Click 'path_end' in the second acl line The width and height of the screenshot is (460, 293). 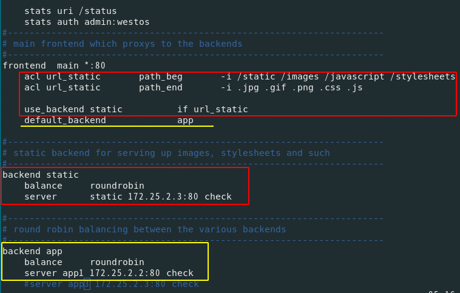point(160,88)
